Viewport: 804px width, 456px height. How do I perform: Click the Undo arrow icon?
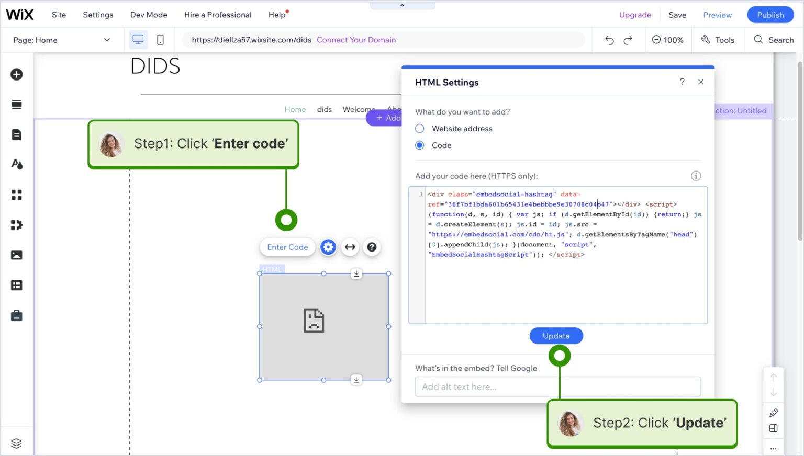(x=609, y=40)
